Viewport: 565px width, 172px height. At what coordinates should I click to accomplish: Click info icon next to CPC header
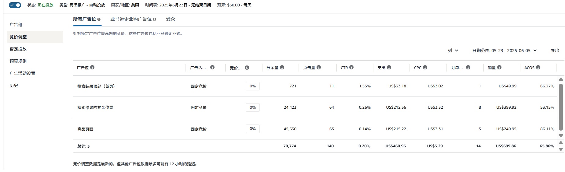click(x=425, y=67)
